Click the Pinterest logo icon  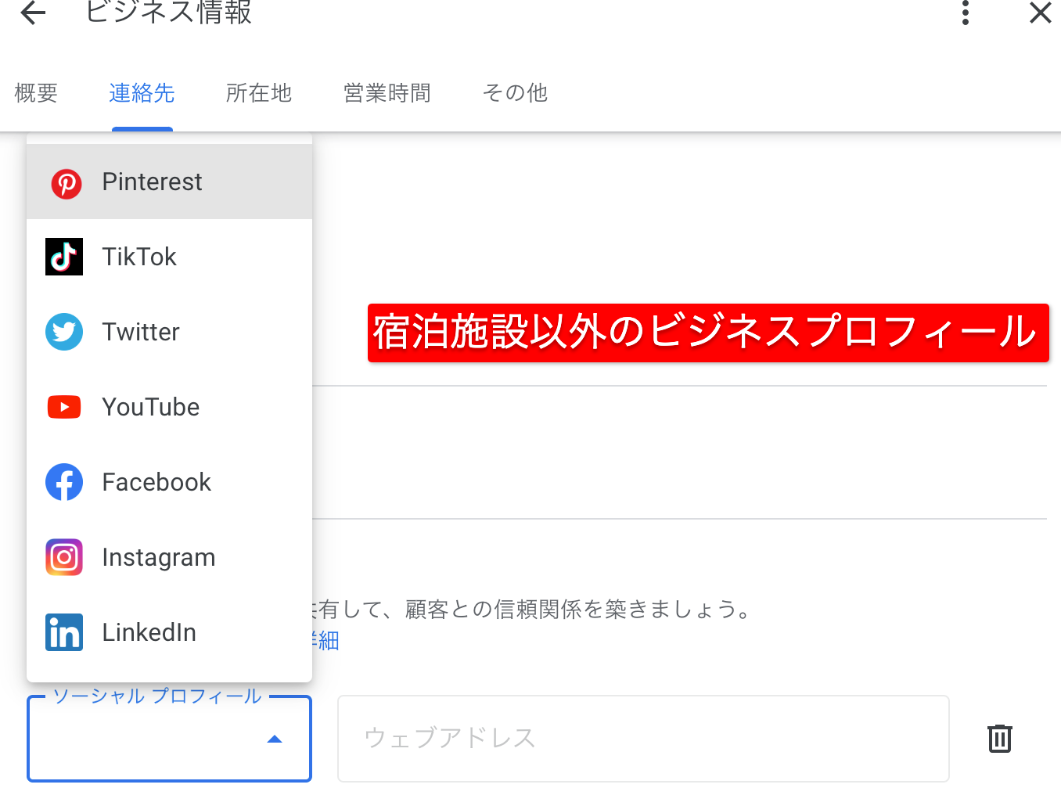66,183
